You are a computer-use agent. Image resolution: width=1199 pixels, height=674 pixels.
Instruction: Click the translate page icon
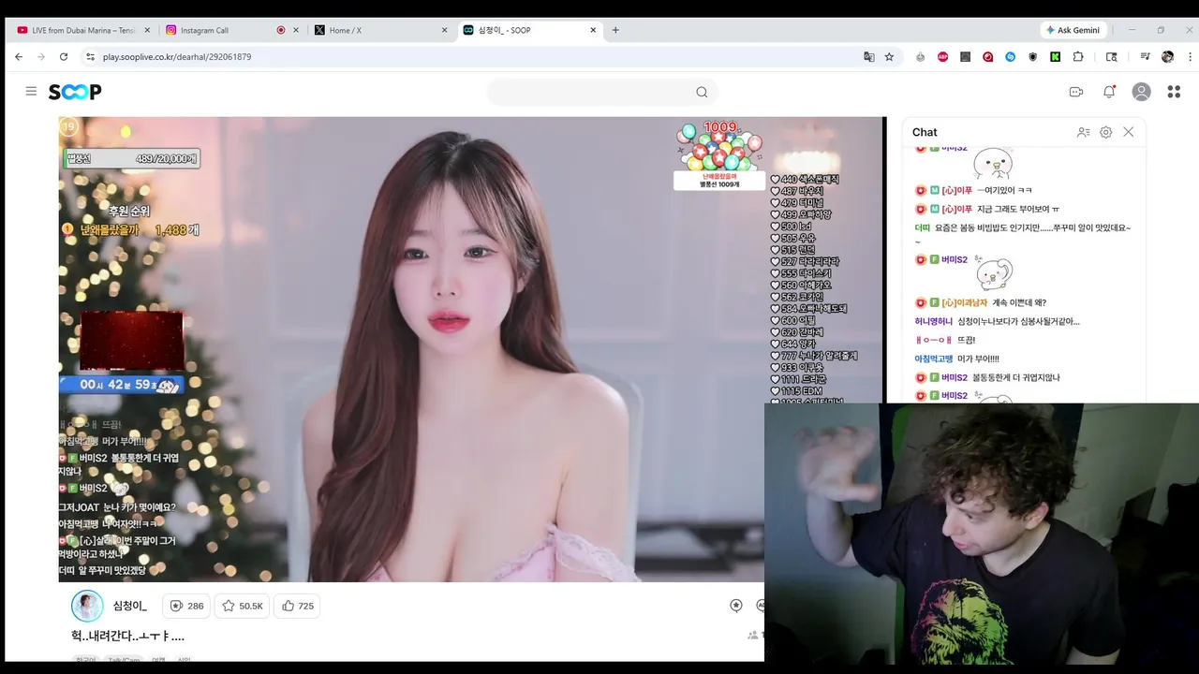pyautogui.click(x=869, y=57)
